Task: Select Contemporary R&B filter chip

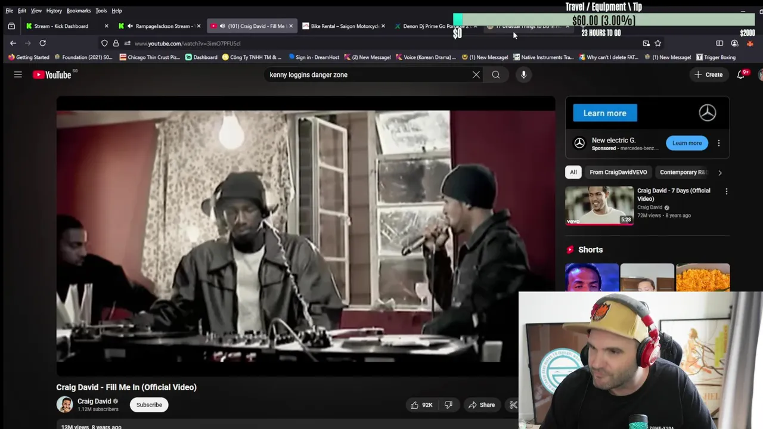Action: (683, 172)
